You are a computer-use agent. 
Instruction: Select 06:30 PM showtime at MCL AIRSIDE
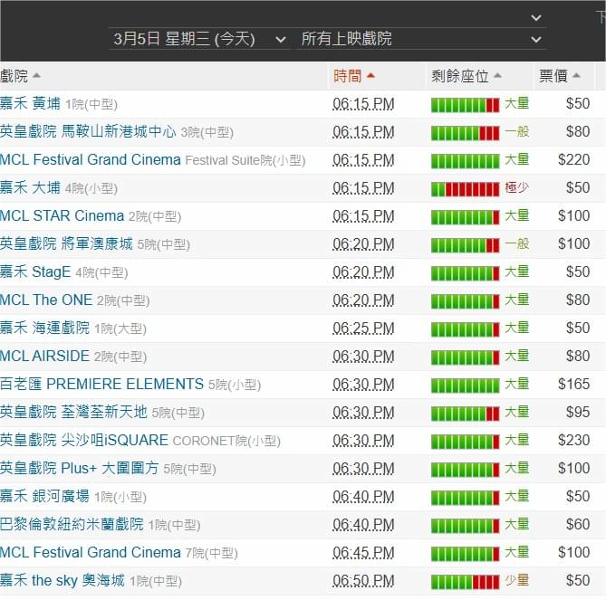tap(363, 356)
